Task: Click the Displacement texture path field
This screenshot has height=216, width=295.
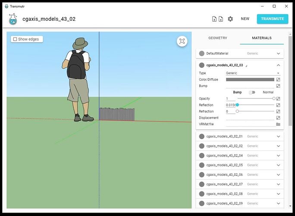Action: coord(250,118)
